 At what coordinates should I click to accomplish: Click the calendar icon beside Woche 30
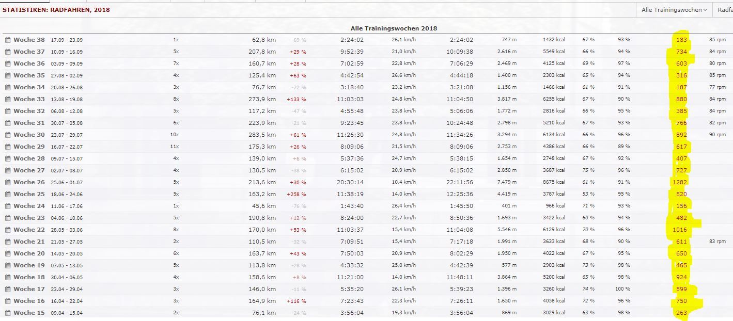[8, 135]
